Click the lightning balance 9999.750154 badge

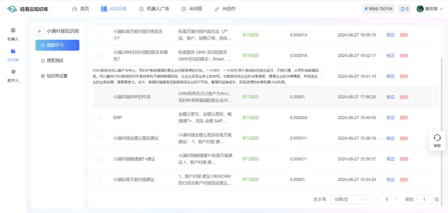[379, 9]
